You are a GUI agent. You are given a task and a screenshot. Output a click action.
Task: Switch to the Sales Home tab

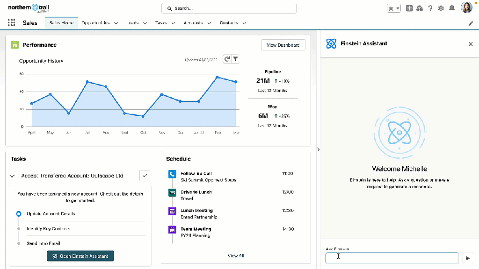[x=61, y=23]
